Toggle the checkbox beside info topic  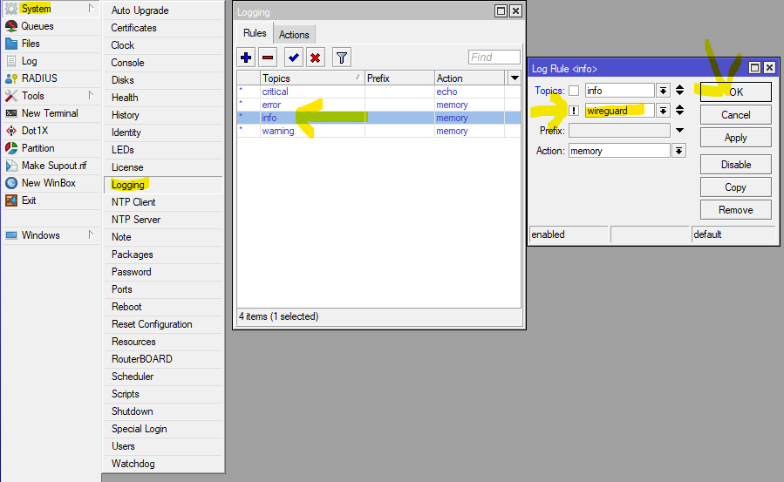tap(574, 91)
